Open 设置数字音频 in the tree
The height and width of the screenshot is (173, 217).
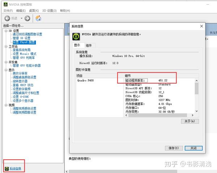22,89
